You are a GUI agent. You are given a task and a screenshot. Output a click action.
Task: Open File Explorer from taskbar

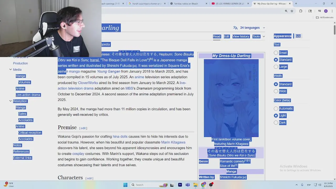click(x=196, y=185)
